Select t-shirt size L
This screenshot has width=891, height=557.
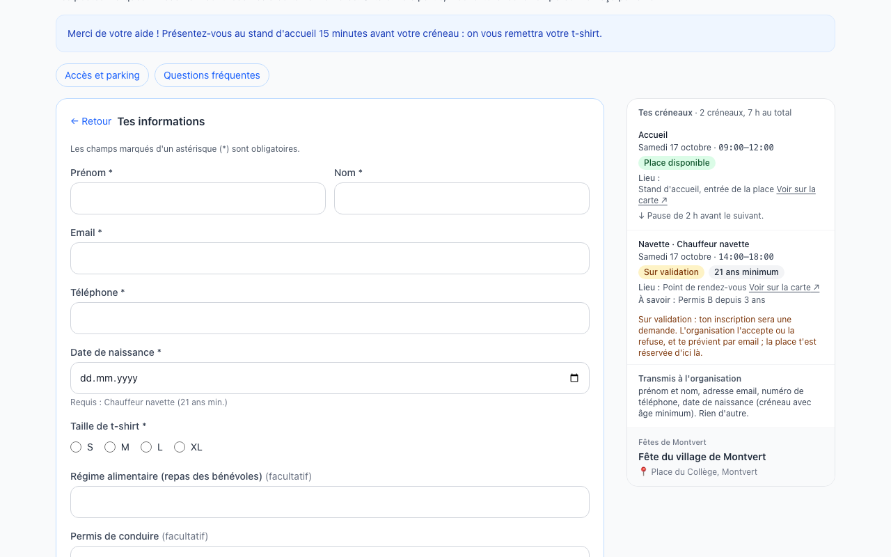(x=146, y=447)
